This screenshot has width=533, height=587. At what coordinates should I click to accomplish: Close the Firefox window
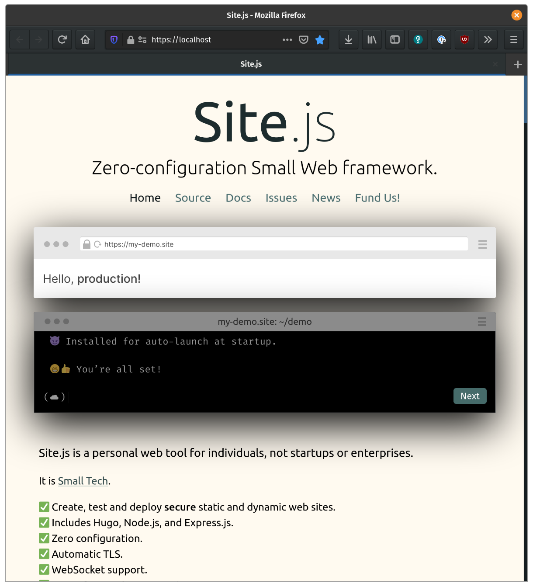[x=516, y=15]
